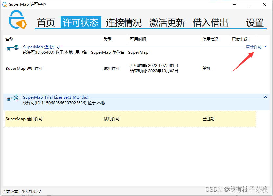Go to the 激活更新 tab

[x=167, y=23]
